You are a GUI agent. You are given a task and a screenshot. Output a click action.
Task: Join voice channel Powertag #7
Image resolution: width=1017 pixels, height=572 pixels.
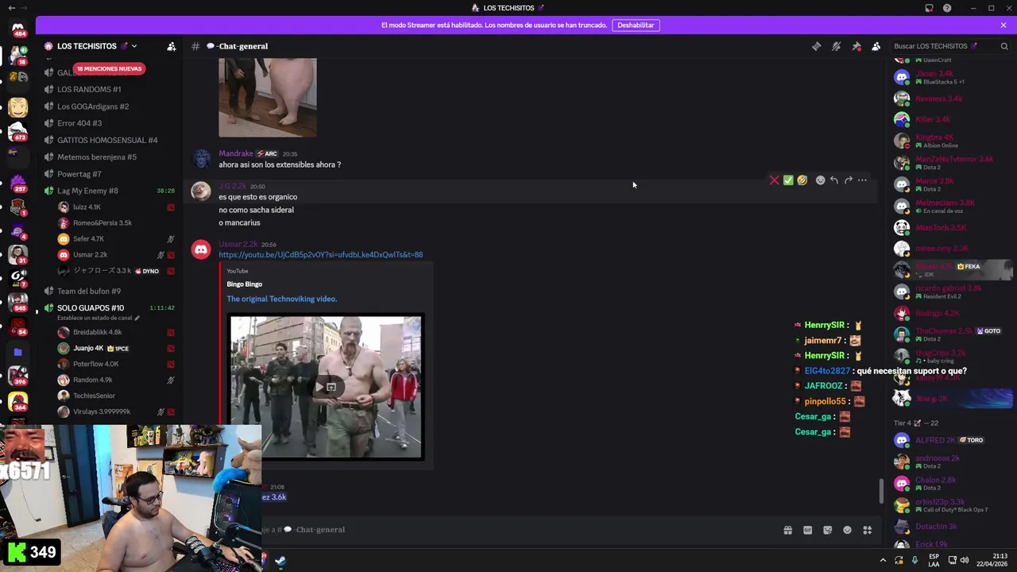point(79,174)
